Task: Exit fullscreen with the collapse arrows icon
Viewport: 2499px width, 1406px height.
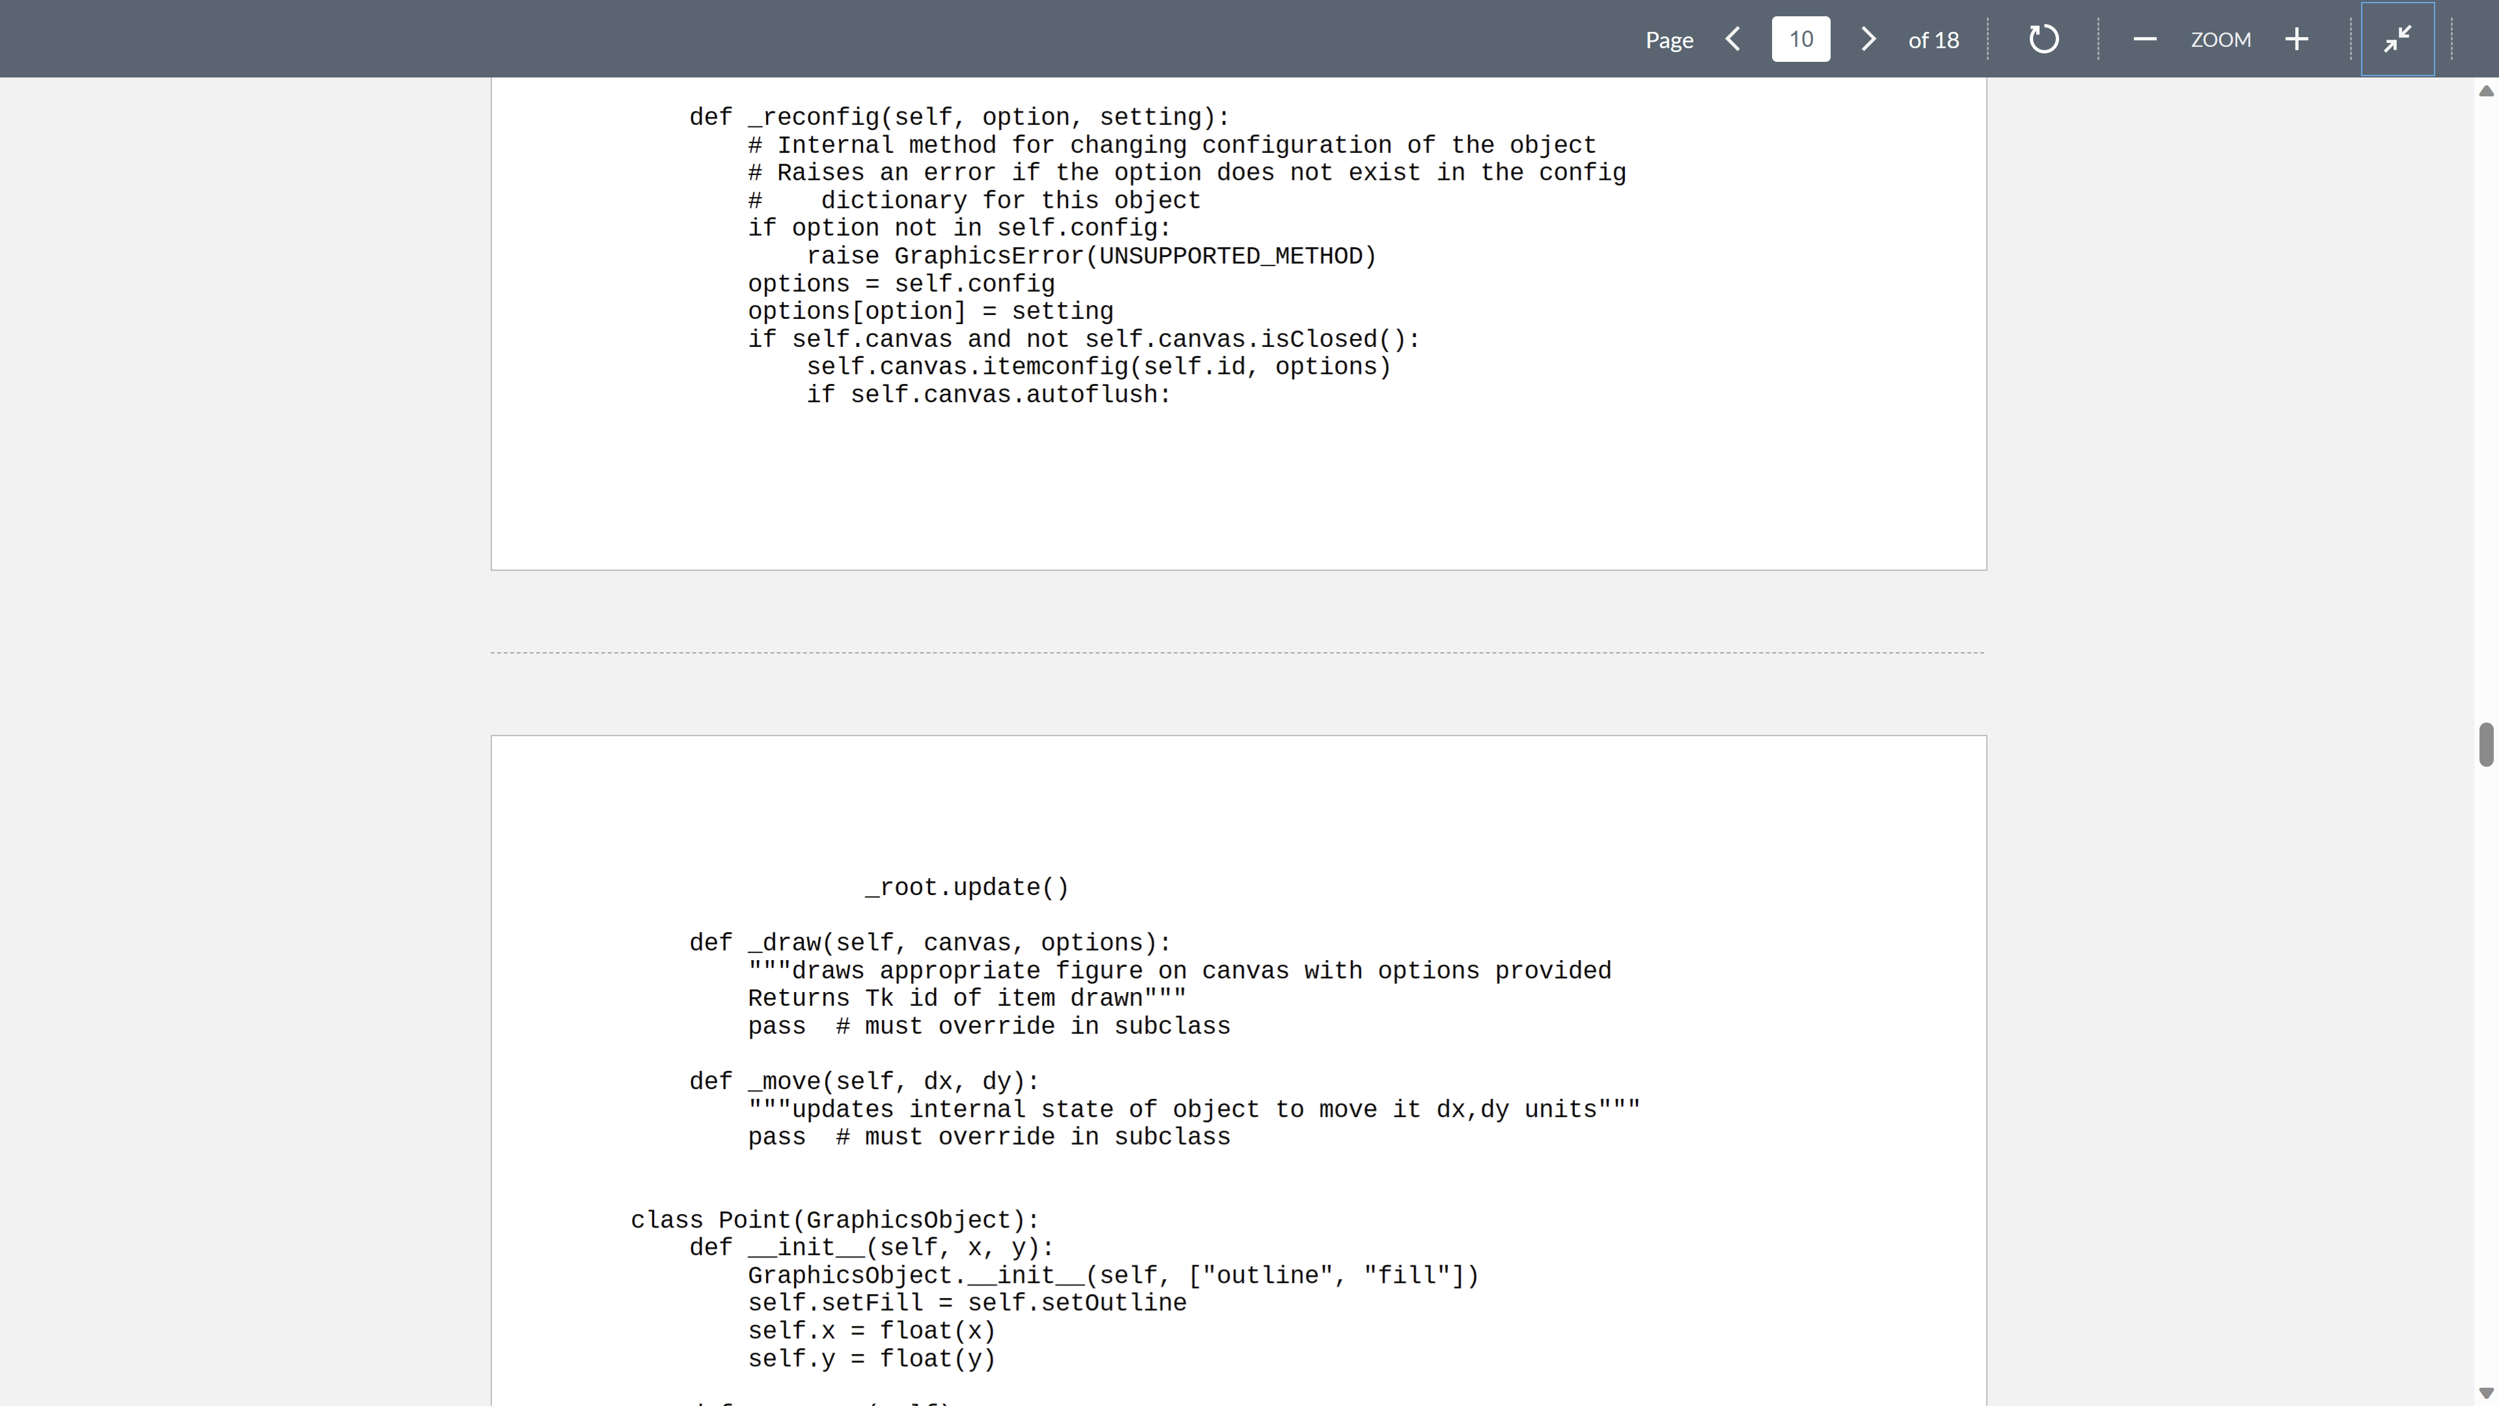Action: [x=2397, y=39]
